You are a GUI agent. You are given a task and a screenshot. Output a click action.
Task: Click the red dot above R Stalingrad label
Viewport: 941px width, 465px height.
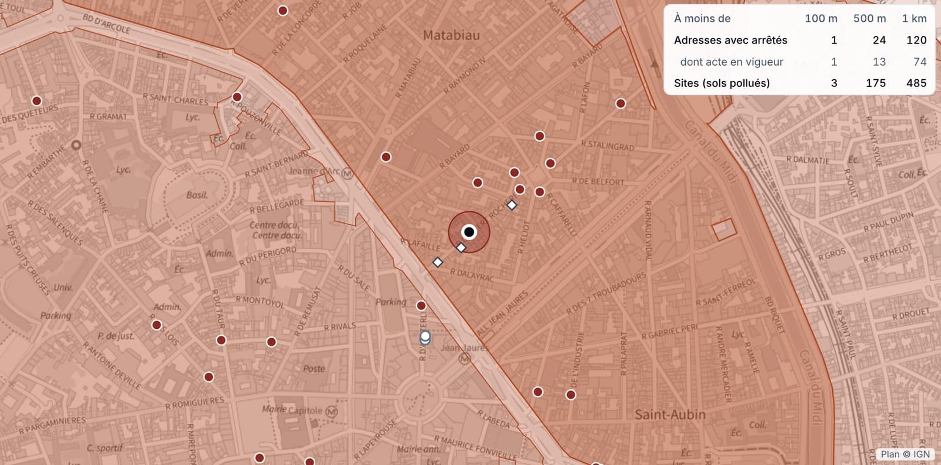pyautogui.click(x=539, y=136)
